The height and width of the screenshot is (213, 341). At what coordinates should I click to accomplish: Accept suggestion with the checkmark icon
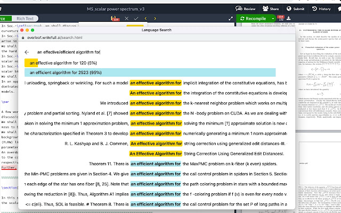tap(136, 19)
